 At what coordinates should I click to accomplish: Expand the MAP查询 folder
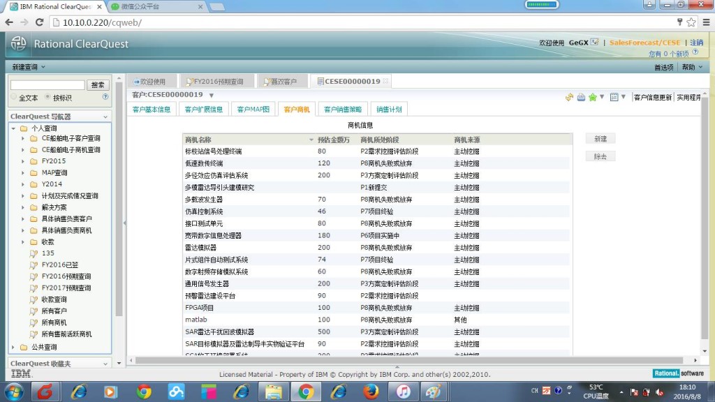click(x=23, y=173)
